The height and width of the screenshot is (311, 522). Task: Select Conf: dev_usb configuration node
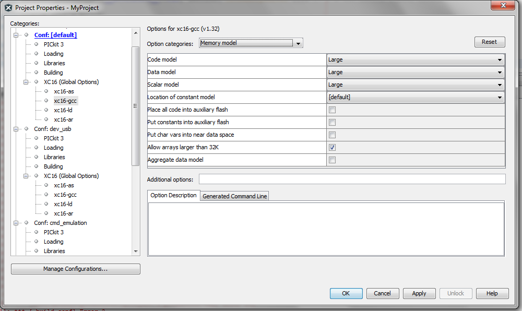click(x=53, y=129)
